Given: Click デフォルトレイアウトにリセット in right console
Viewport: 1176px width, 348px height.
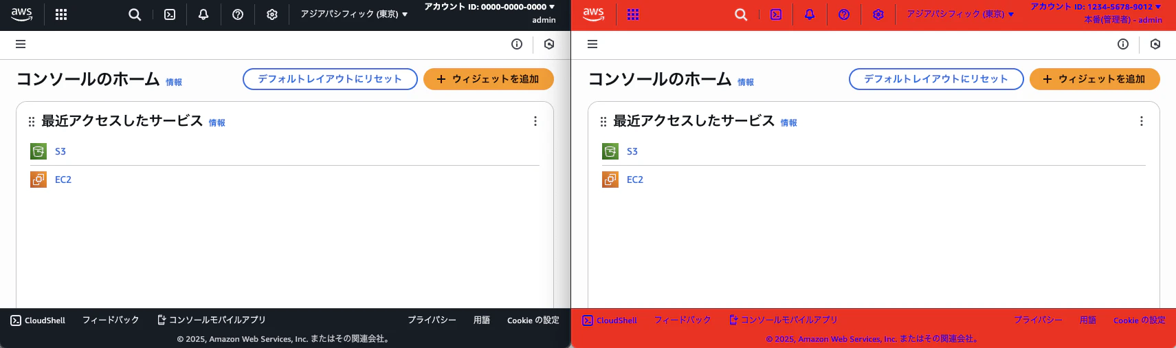Looking at the screenshot, I should click(936, 79).
